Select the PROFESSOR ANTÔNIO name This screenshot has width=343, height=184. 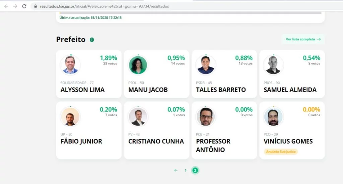pyautogui.click(x=213, y=145)
